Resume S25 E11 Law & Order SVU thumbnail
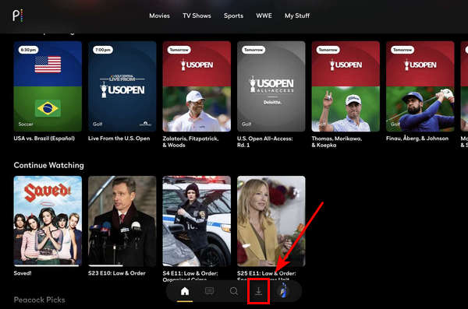 [271, 220]
